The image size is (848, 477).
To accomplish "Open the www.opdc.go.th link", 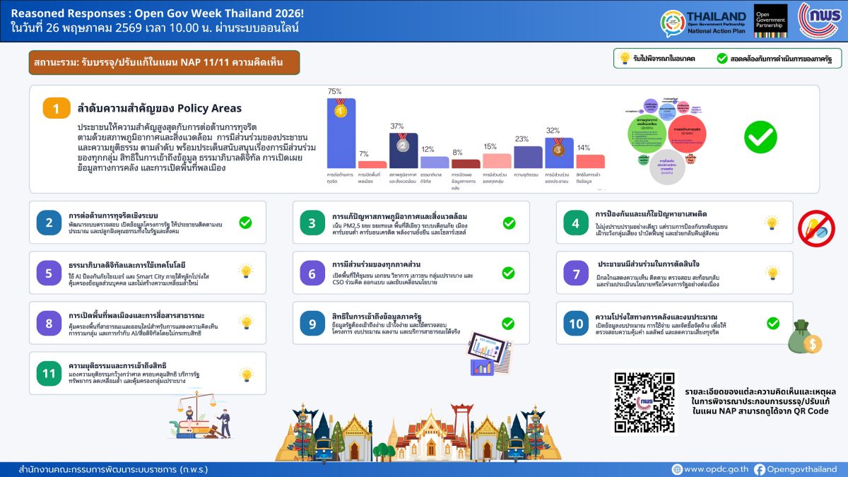I will 716,469.
